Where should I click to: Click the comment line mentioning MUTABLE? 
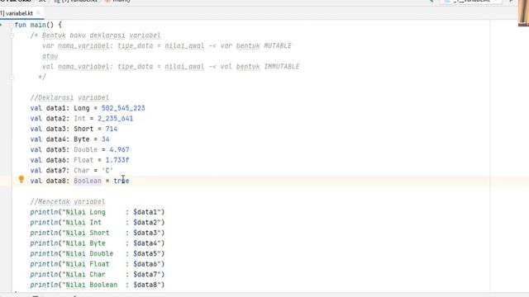tap(167, 46)
